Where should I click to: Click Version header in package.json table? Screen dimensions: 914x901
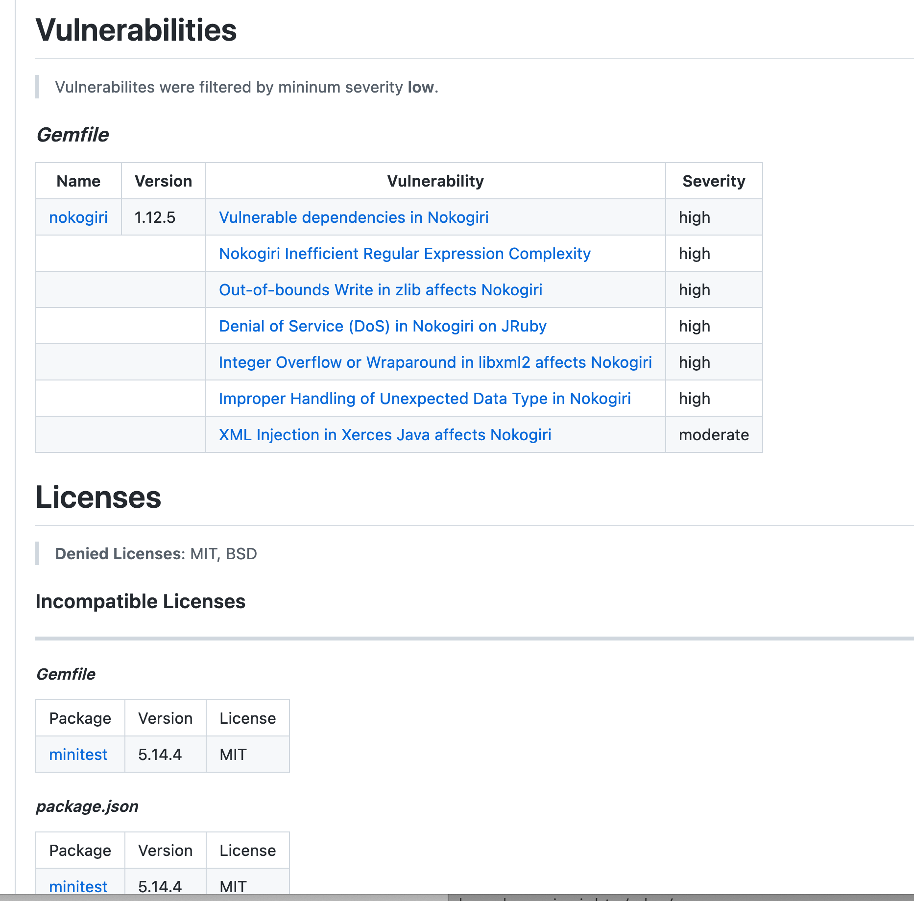pyautogui.click(x=166, y=851)
